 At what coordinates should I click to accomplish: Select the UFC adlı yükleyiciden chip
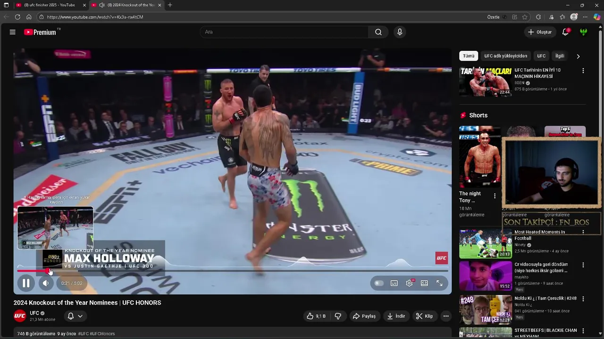point(505,56)
